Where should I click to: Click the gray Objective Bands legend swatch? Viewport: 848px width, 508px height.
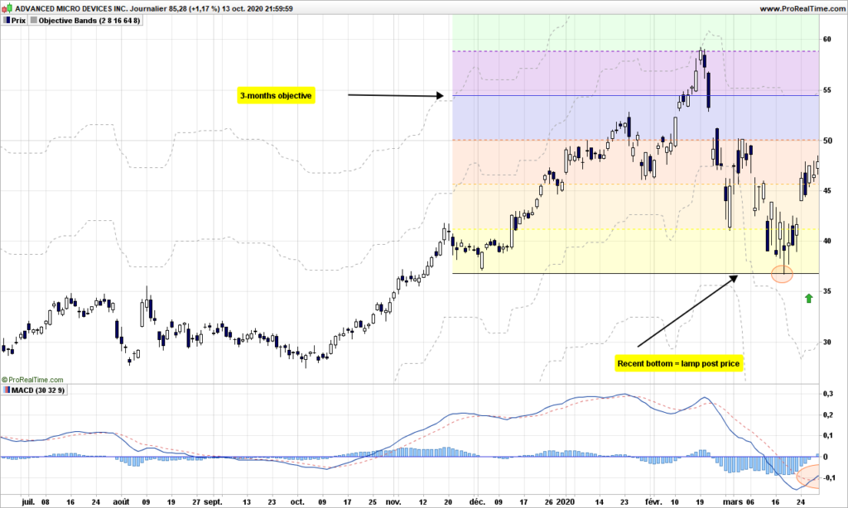(34, 21)
